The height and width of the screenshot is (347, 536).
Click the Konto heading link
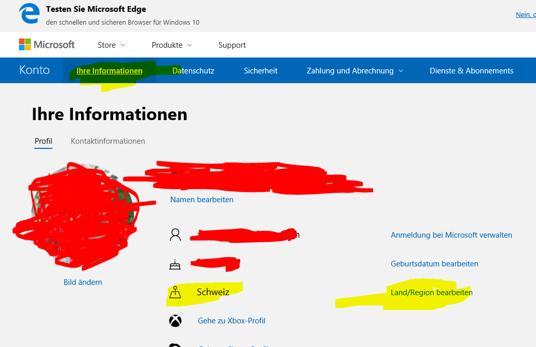(x=34, y=70)
